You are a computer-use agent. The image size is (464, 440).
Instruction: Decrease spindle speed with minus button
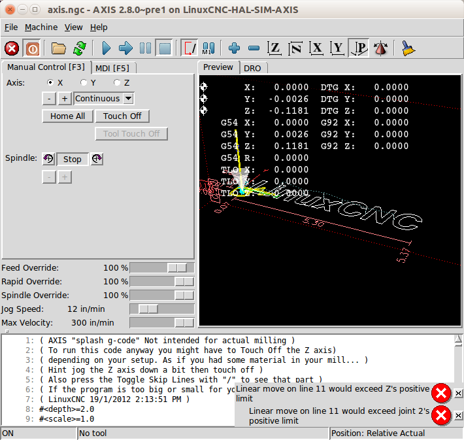click(49, 177)
